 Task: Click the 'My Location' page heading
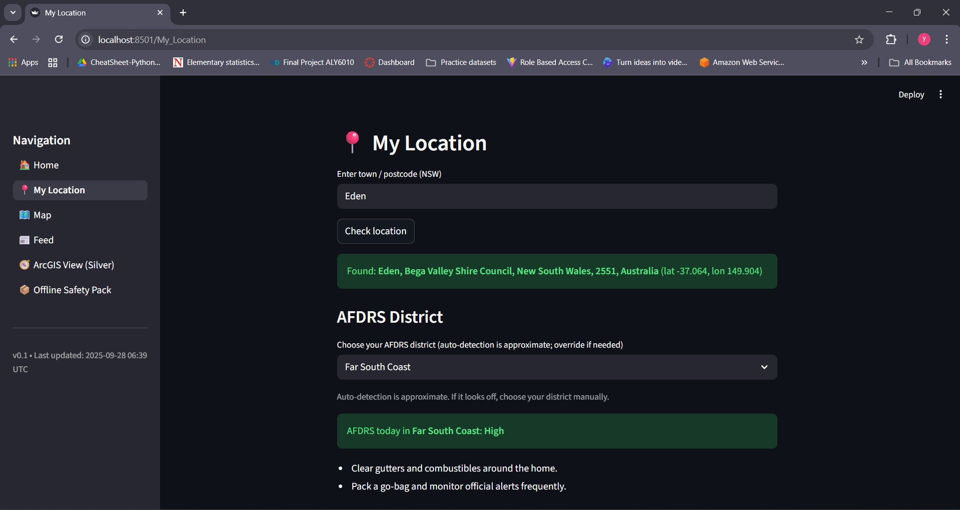tap(430, 143)
